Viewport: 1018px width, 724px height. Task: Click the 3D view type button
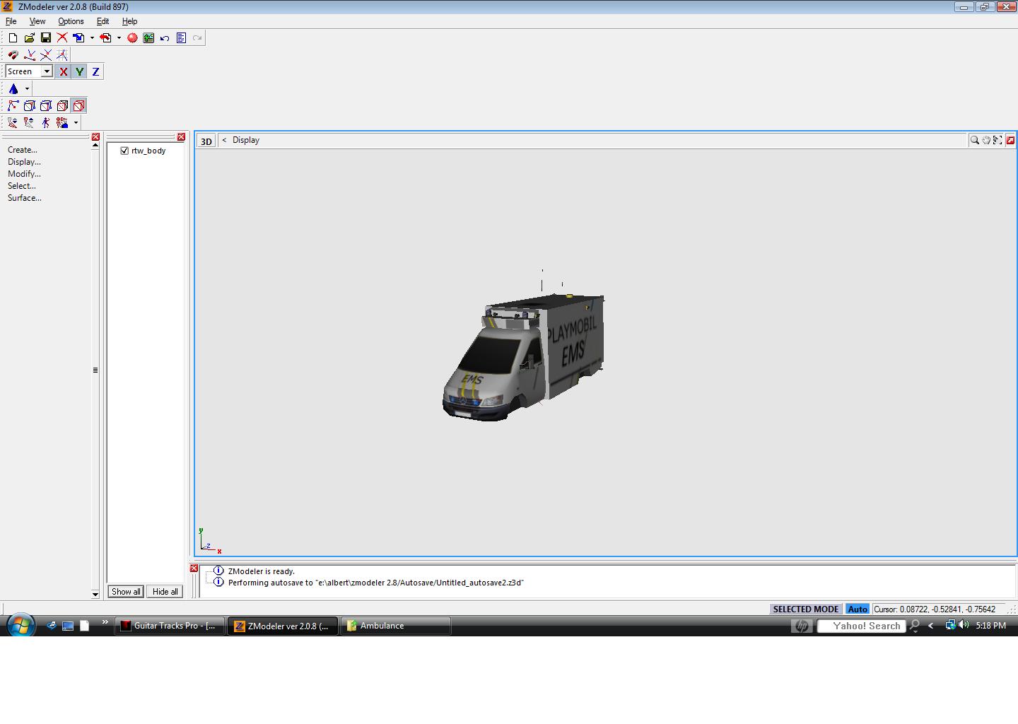tap(206, 141)
